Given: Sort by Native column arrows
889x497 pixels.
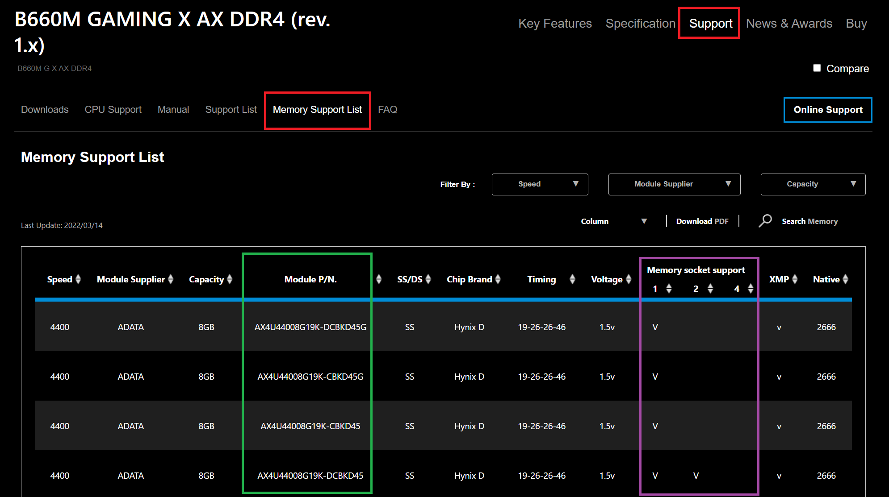Looking at the screenshot, I should click(x=845, y=279).
